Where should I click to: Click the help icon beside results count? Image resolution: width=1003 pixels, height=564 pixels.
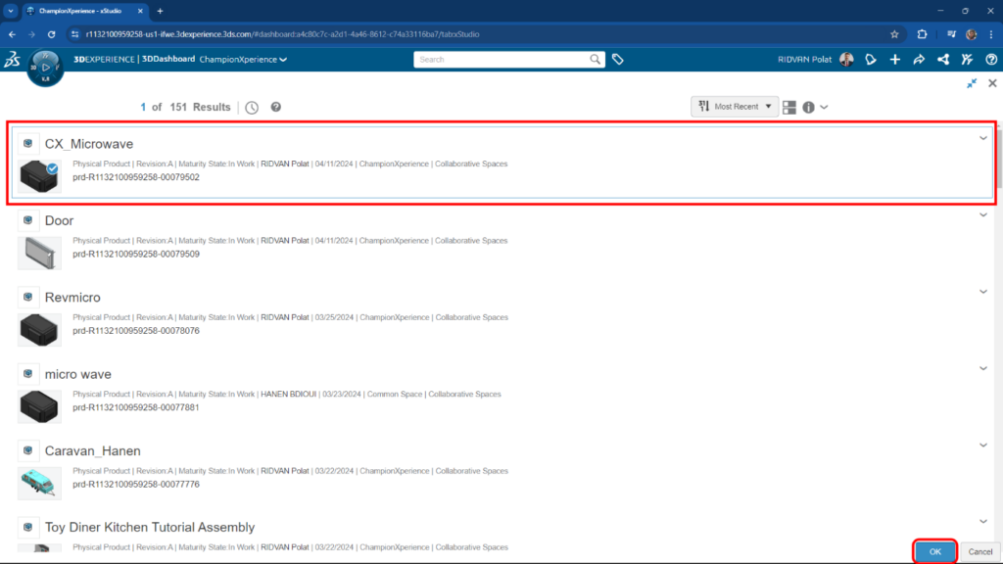click(275, 107)
